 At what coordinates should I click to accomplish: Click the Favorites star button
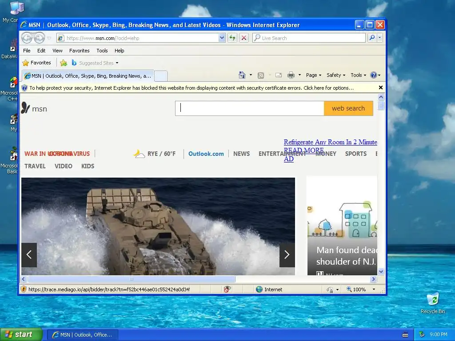tap(37, 63)
